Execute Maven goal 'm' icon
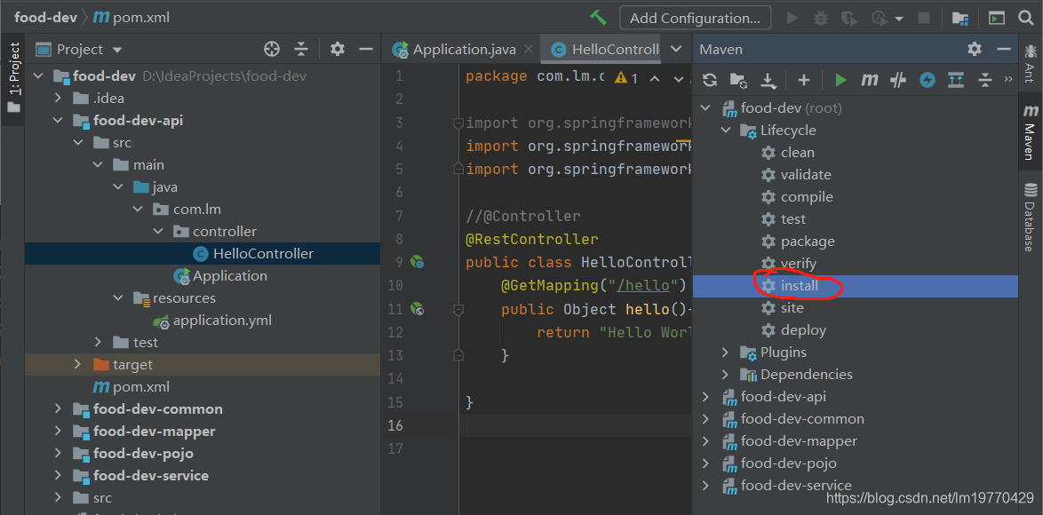 (870, 80)
